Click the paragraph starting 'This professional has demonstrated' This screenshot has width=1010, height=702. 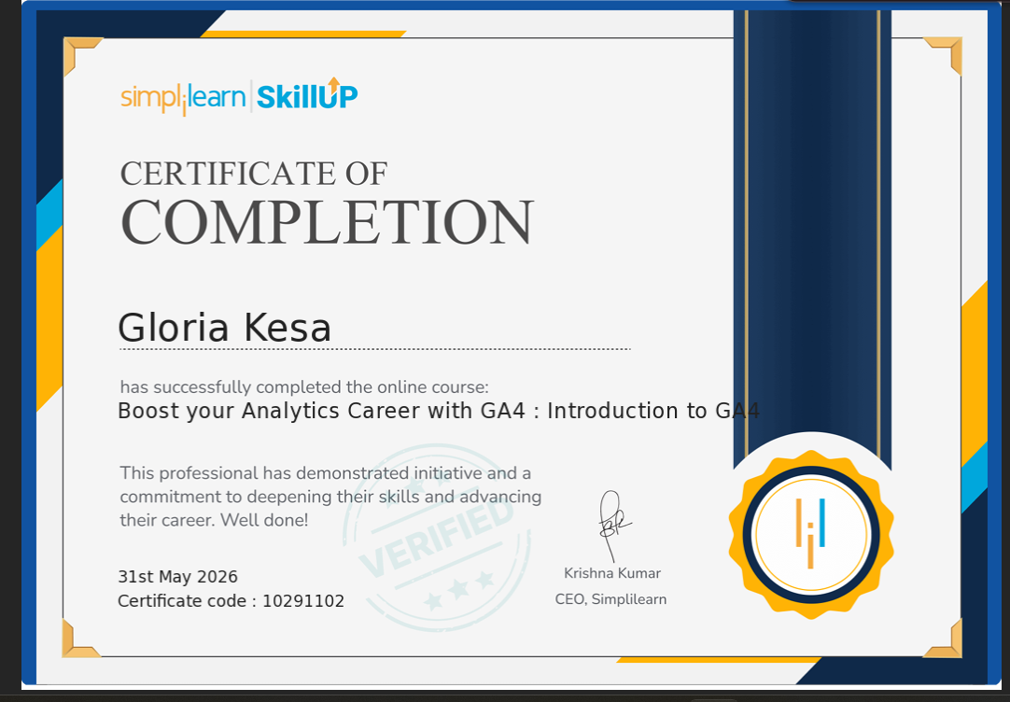[x=330, y=497]
